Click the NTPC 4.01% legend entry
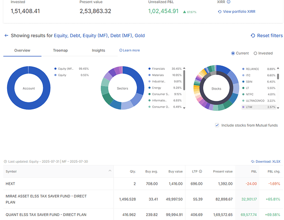This screenshot has width=284, height=220. pos(259,94)
